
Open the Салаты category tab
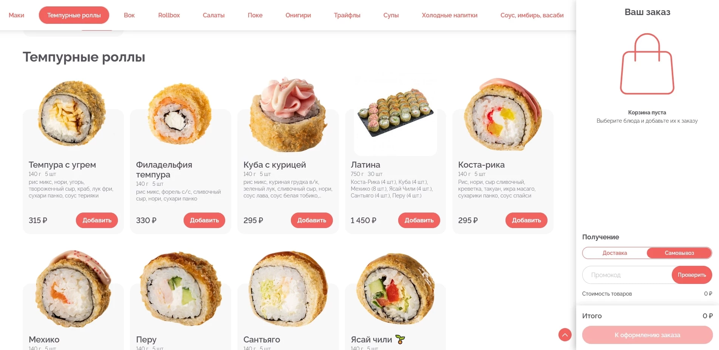click(213, 15)
